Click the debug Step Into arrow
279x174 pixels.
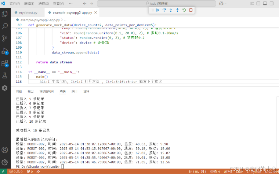click(x=171, y=10)
